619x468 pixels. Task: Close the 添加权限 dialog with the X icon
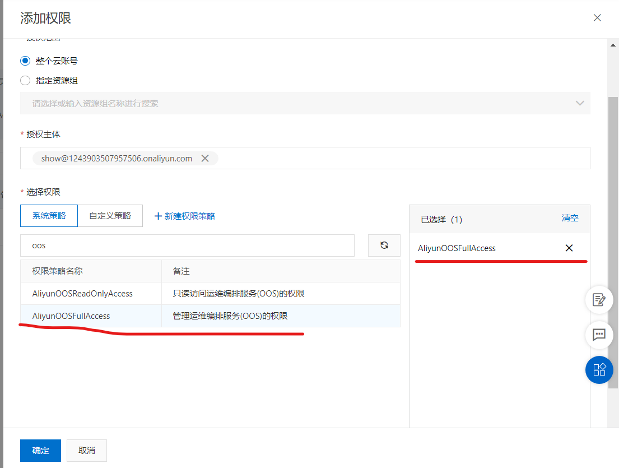(x=597, y=18)
